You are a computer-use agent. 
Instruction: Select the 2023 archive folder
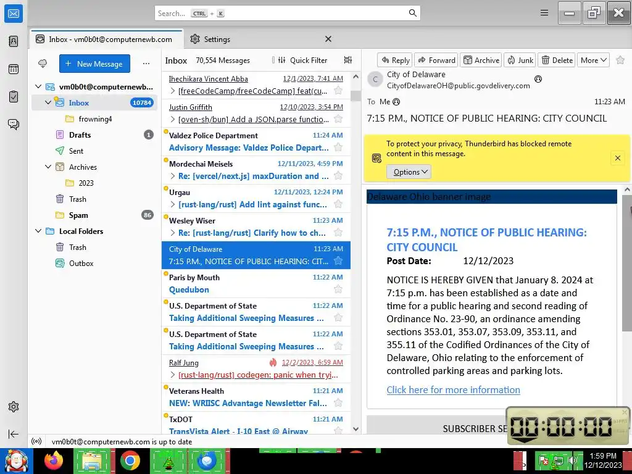[x=94, y=183]
